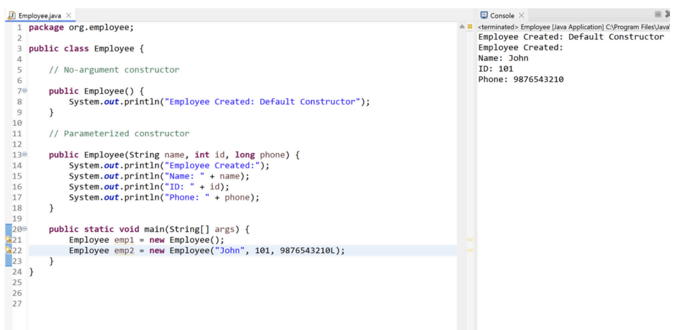675x330 pixels.
Task: Fold the main method at line 20
Action: pos(25,229)
